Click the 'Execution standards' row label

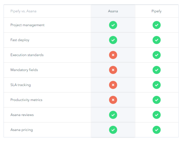[27, 55]
